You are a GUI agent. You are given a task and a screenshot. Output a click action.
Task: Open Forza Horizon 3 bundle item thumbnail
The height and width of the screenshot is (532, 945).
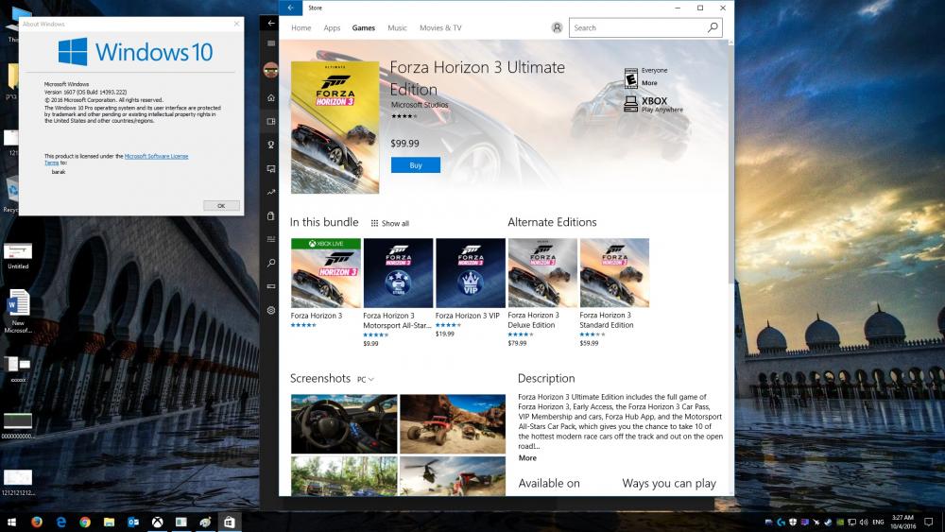pos(326,273)
